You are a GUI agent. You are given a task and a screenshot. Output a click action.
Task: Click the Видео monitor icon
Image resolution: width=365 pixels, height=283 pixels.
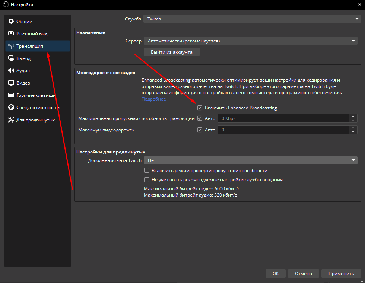coord(11,83)
